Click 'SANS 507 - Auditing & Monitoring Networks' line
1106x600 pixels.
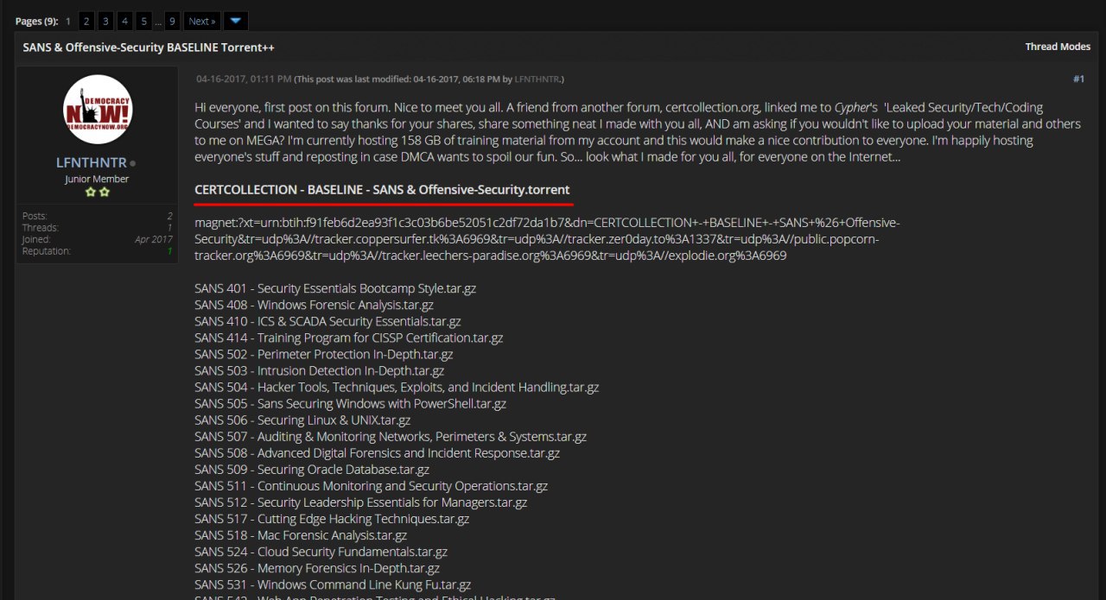pos(391,436)
